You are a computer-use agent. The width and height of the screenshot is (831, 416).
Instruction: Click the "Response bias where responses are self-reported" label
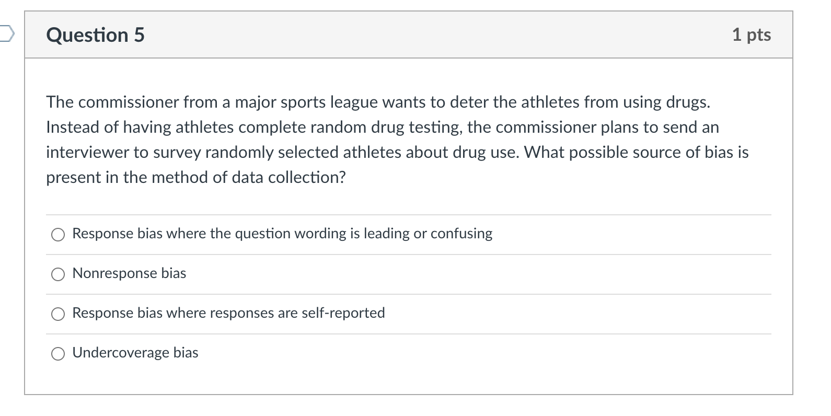[228, 313]
